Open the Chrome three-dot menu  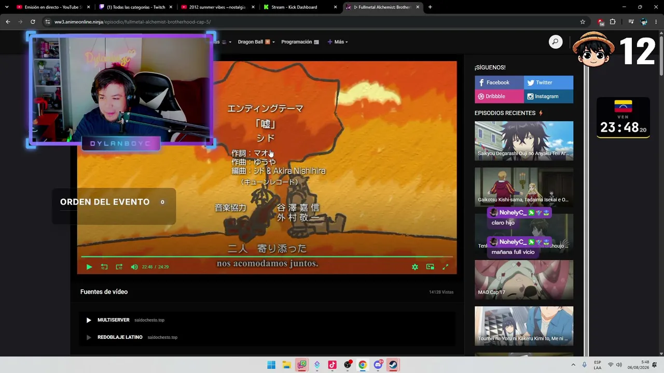(657, 22)
